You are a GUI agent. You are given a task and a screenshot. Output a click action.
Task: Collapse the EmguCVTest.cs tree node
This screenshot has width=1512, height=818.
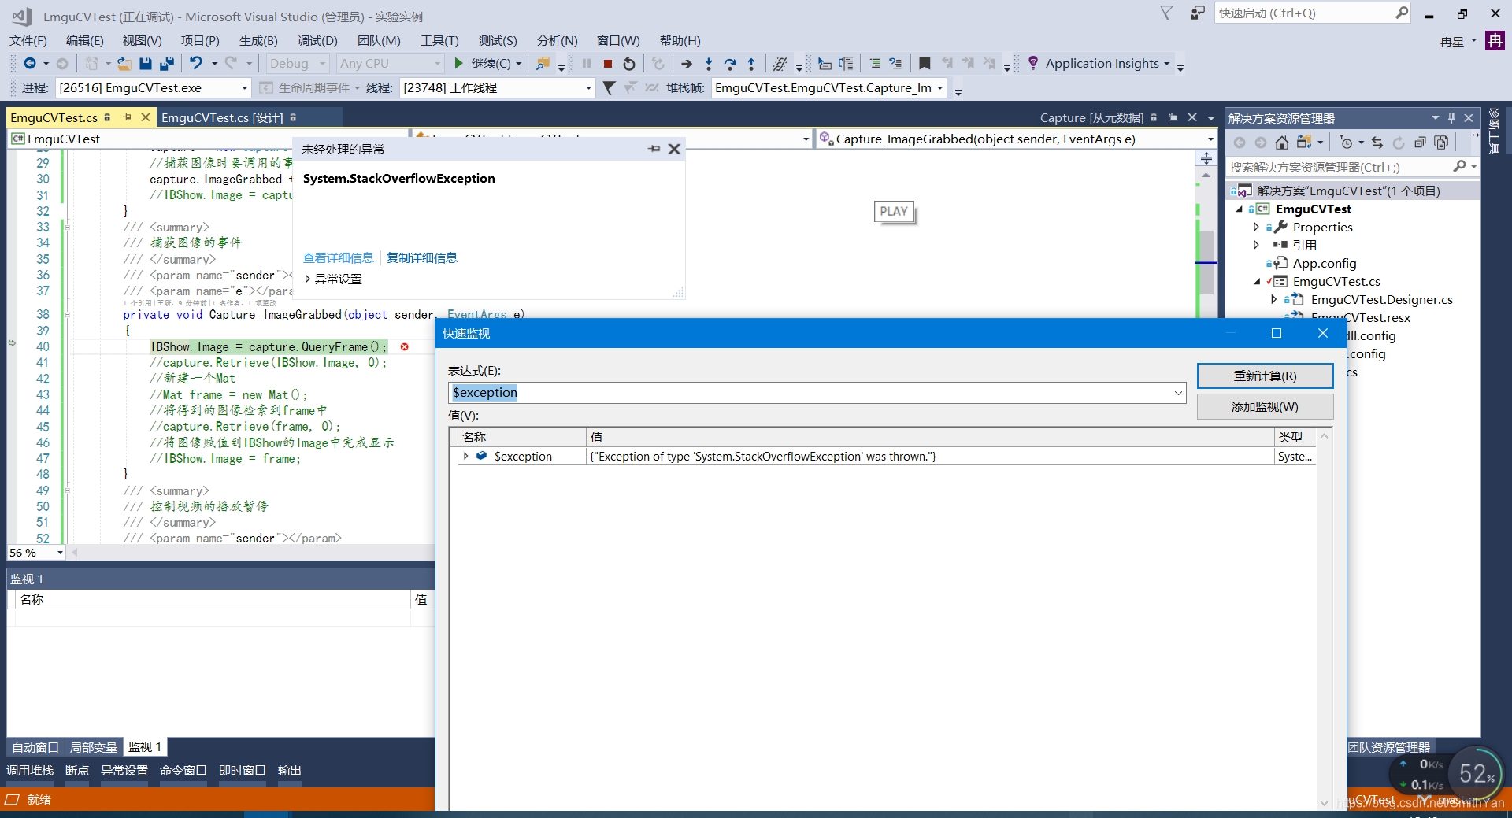point(1257,282)
